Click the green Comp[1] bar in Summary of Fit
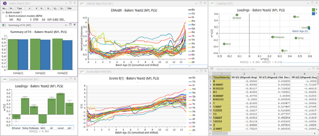The height and width of the screenshot is (136, 319). point(13,54)
